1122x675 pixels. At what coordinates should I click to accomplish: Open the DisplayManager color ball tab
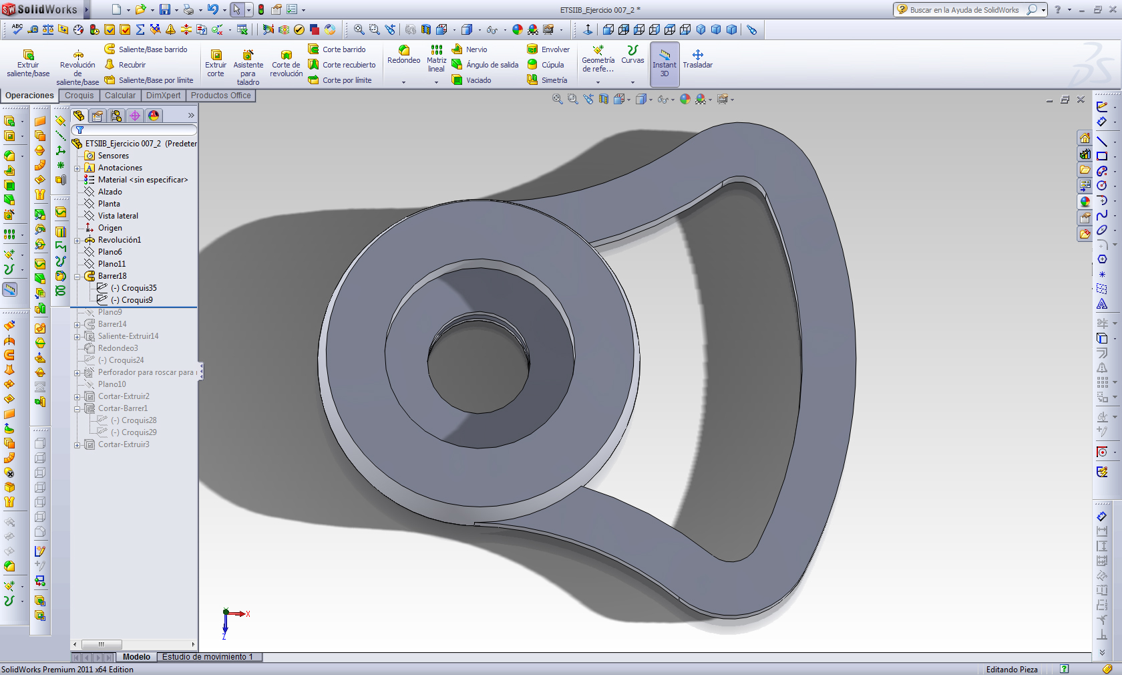click(154, 116)
